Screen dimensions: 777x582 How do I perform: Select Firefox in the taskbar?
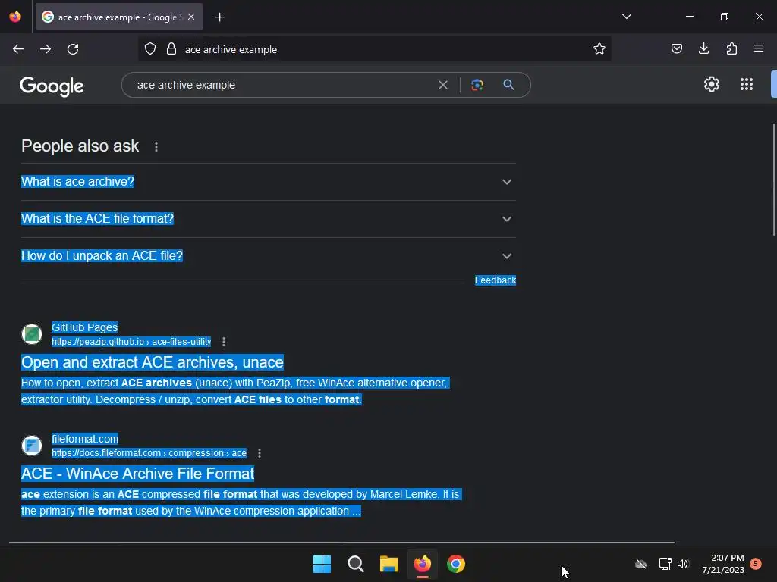tap(422, 564)
